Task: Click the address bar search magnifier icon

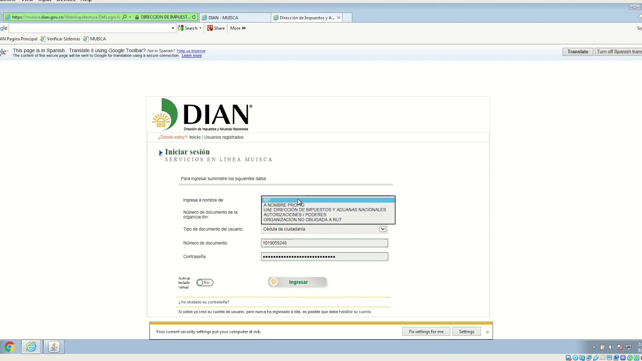Action: 124,17
